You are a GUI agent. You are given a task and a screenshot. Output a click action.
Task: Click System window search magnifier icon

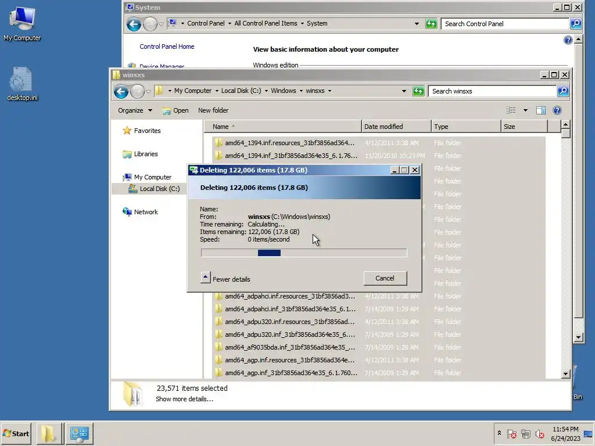(x=576, y=24)
